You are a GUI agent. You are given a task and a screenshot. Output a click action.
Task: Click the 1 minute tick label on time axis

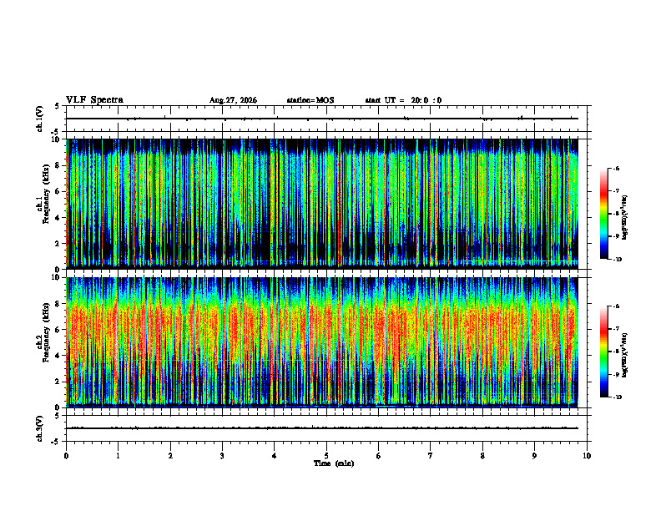point(118,456)
